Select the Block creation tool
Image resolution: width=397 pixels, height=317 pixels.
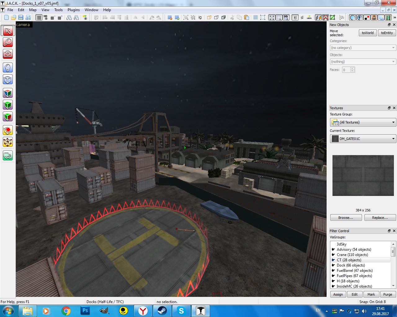[8, 79]
